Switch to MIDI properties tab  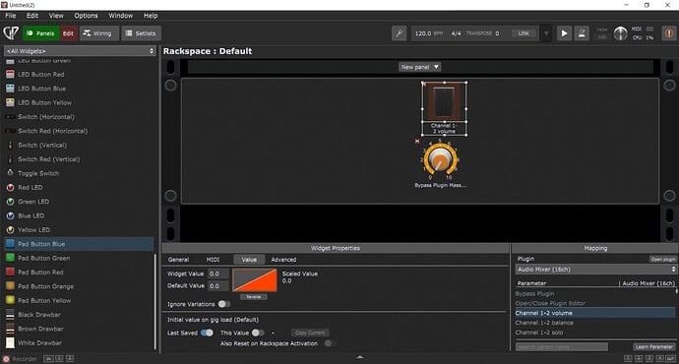tap(213, 260)
